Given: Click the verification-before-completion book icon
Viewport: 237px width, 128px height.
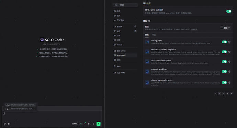Looking at the screenshot, I should 147,52.
